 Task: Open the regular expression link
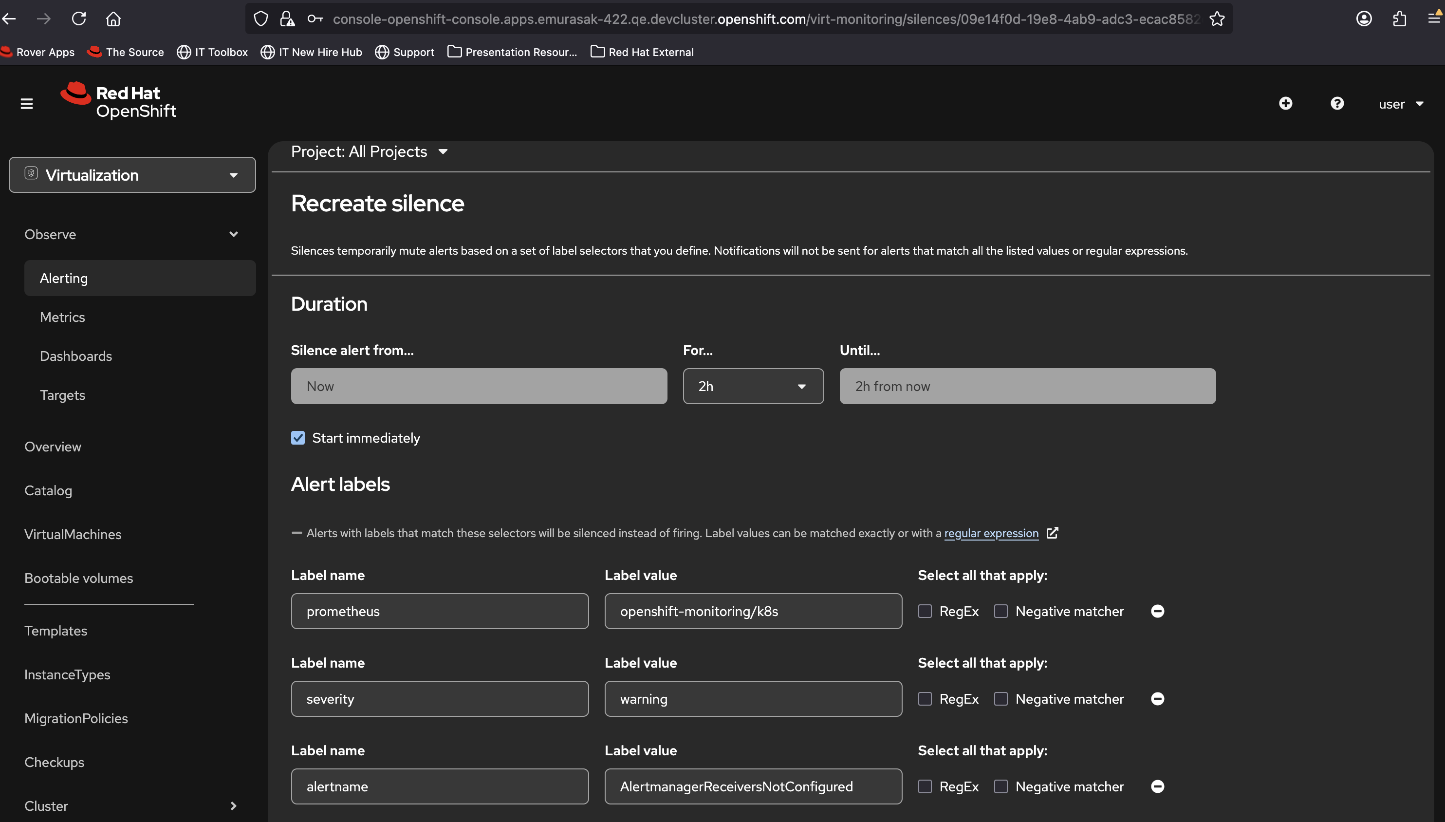tap(991, 534)
